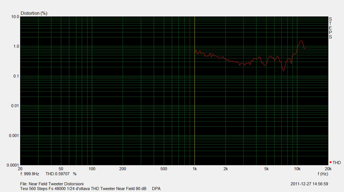The image size is (344, 192).
Task: Click the 2k x-axis tick label
Action: 225,169
